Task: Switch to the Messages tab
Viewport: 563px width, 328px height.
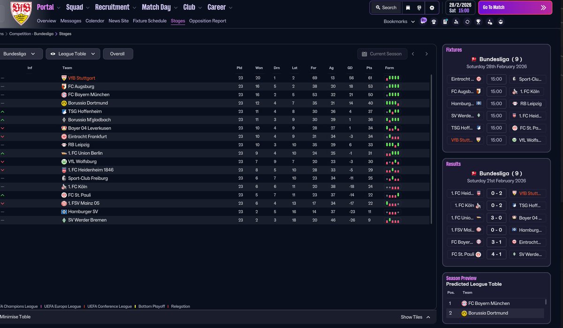Action: point(70,21)
